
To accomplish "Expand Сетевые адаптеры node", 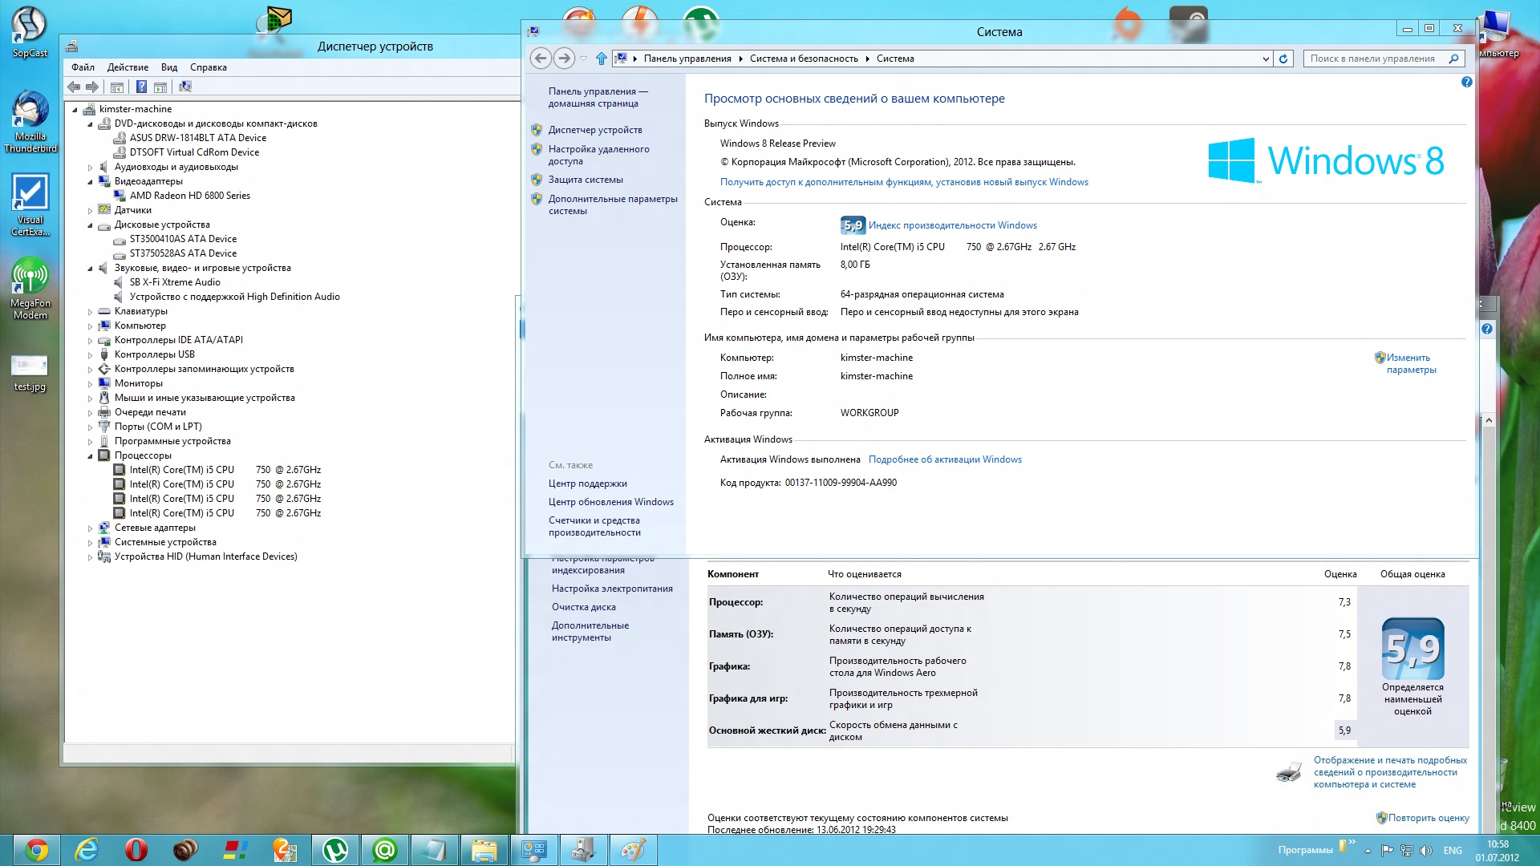I will (90, 528).
